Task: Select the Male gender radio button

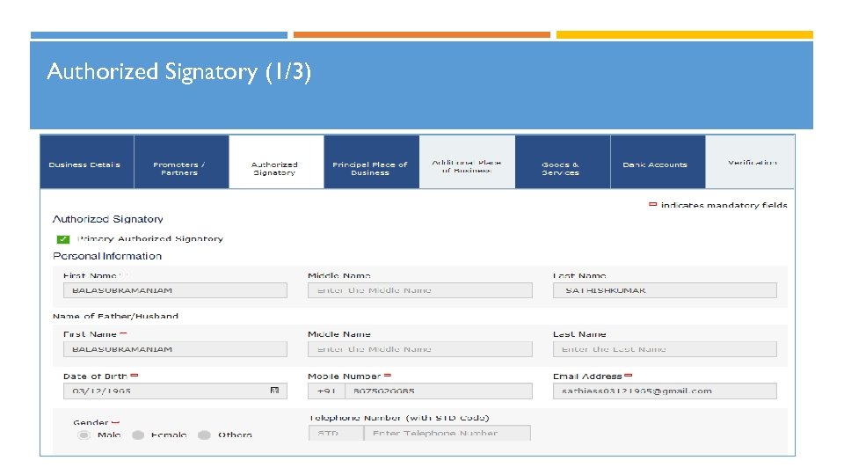Action: coord(84,435)
